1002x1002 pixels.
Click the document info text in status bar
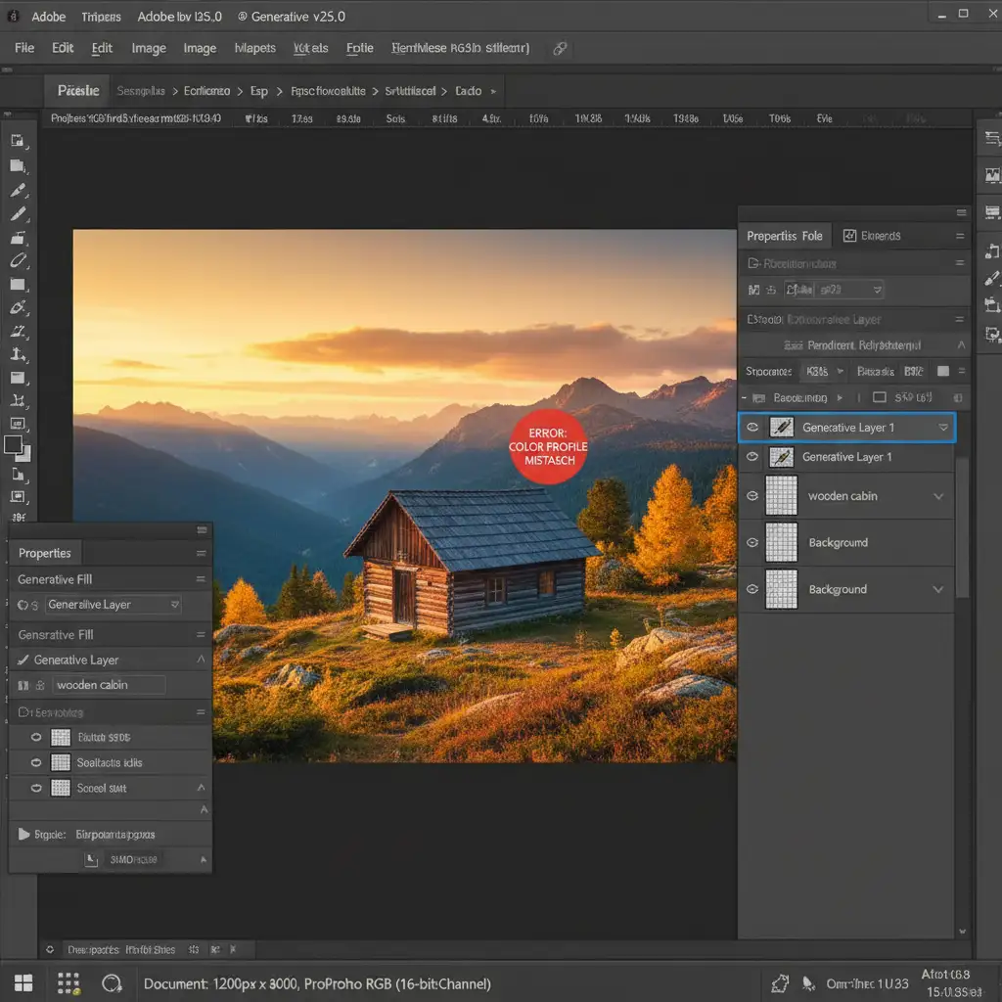coord(317,983)
